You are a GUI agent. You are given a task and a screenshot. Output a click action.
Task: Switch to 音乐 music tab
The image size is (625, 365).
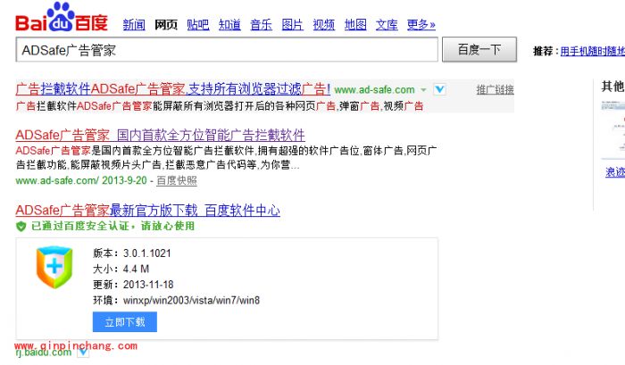coord(261,25)
